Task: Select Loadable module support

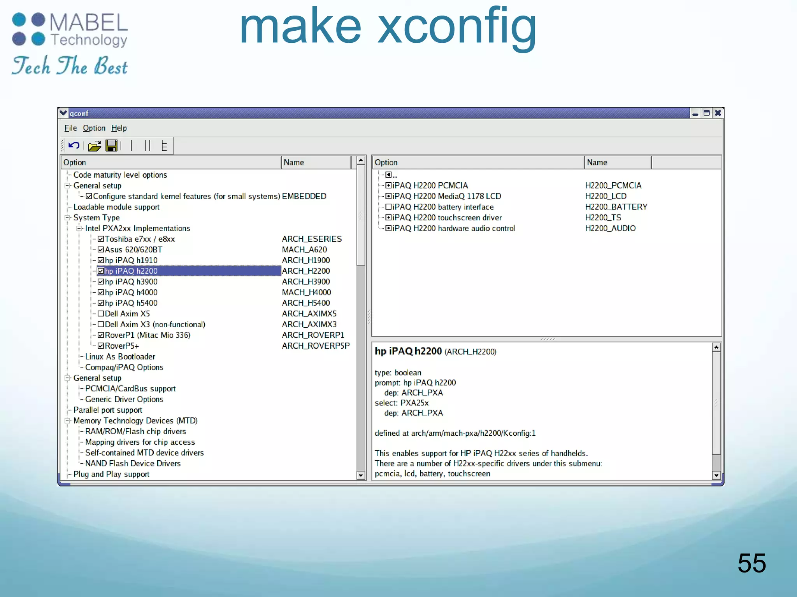Action: point(116,207)
